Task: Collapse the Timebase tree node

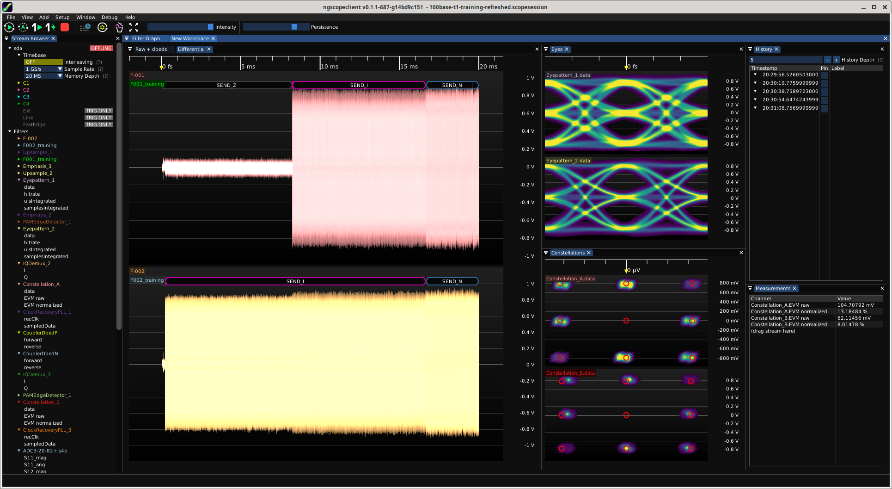Action: tap(19, 55)
